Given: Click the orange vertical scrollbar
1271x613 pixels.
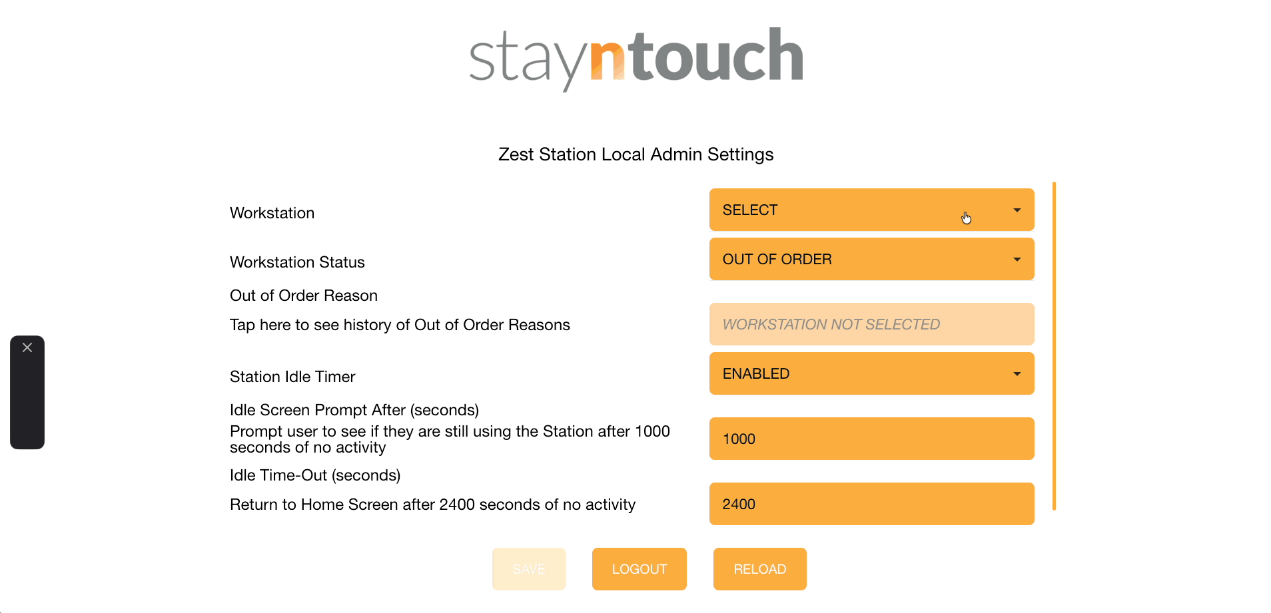Looking at the screenshot, I should [1054, 346].
